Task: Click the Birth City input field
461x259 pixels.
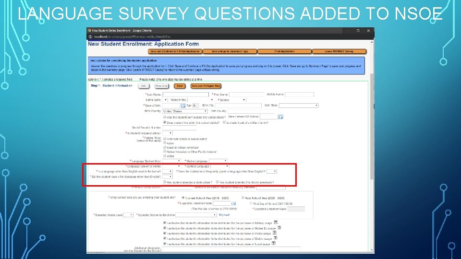Action: point(238,106)
